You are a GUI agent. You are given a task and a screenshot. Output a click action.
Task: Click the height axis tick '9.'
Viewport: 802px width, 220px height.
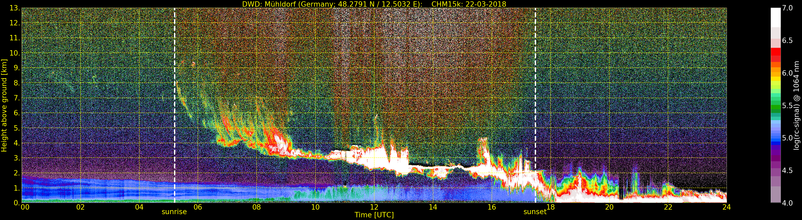(17, 68)
